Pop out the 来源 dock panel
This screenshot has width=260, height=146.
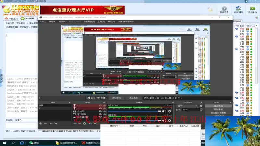(x=104, y=103)
